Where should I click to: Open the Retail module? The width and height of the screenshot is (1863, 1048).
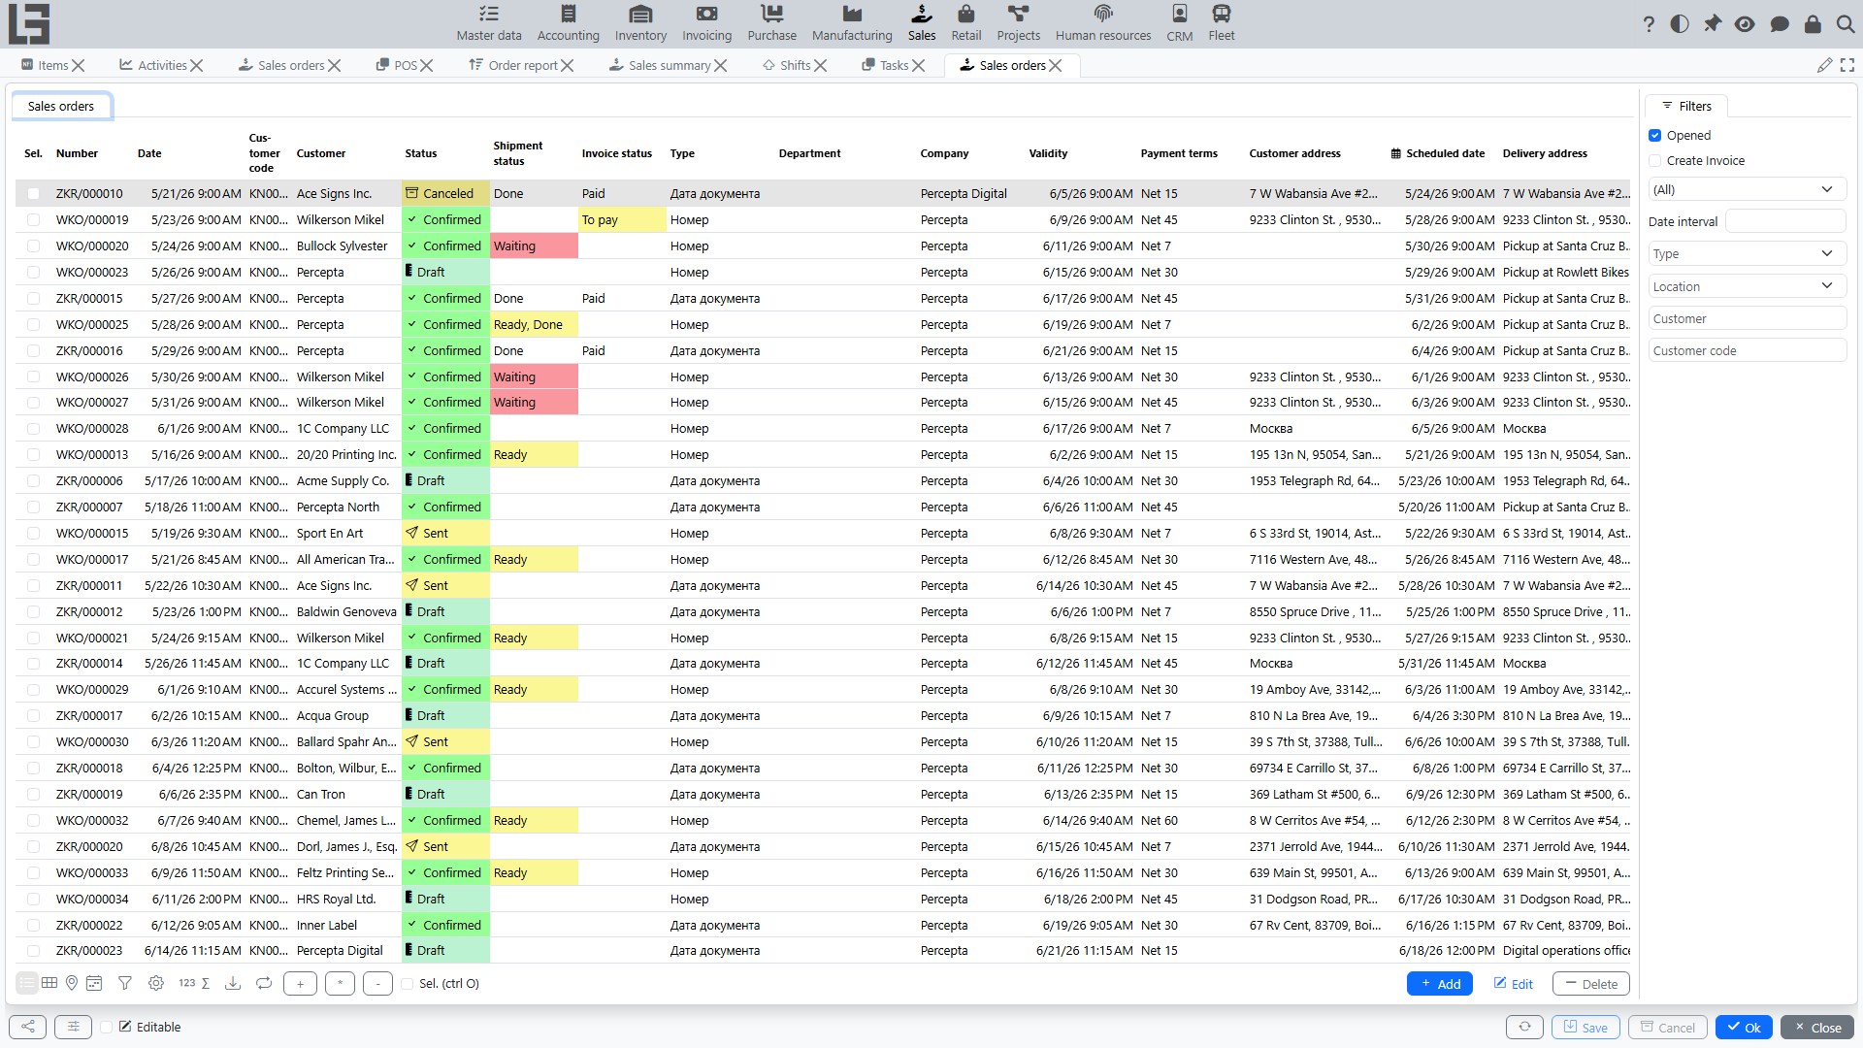pos(965,23)
